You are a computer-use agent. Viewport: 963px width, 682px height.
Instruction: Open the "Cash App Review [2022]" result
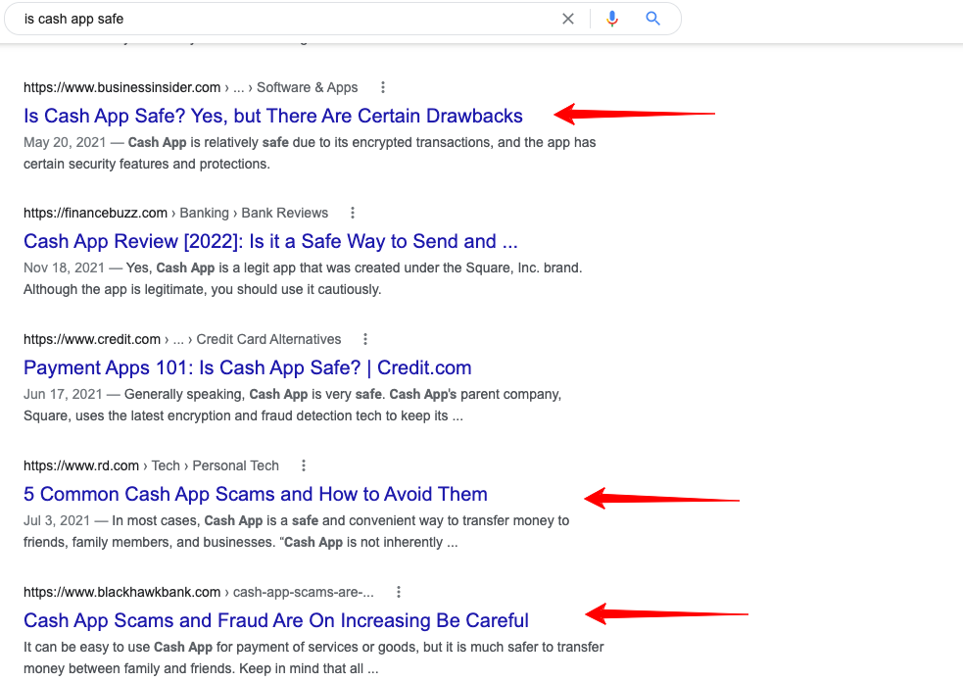tap(270, 241)
